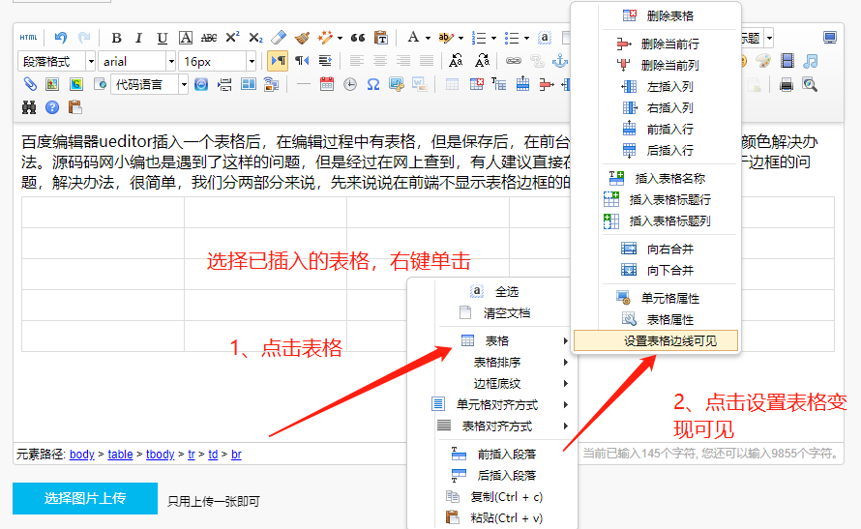
Task: Click the tbody element path link
Action: coord(161,455)
